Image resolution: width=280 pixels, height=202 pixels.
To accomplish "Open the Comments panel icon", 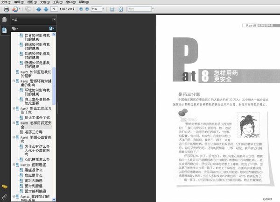I will tap(5, 187).
